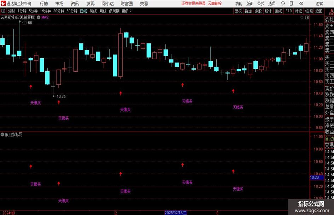This screenshot has width=334, height=215.
Task: Click the MA5 indicator label
Action: [45, 17]
